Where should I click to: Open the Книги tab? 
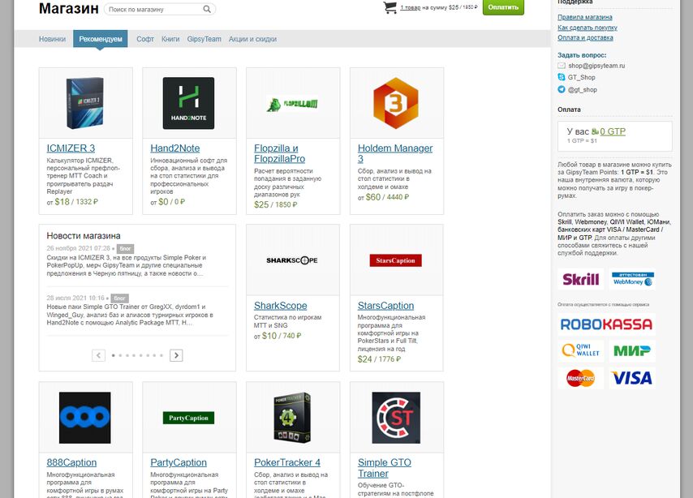tap(170, 39)
